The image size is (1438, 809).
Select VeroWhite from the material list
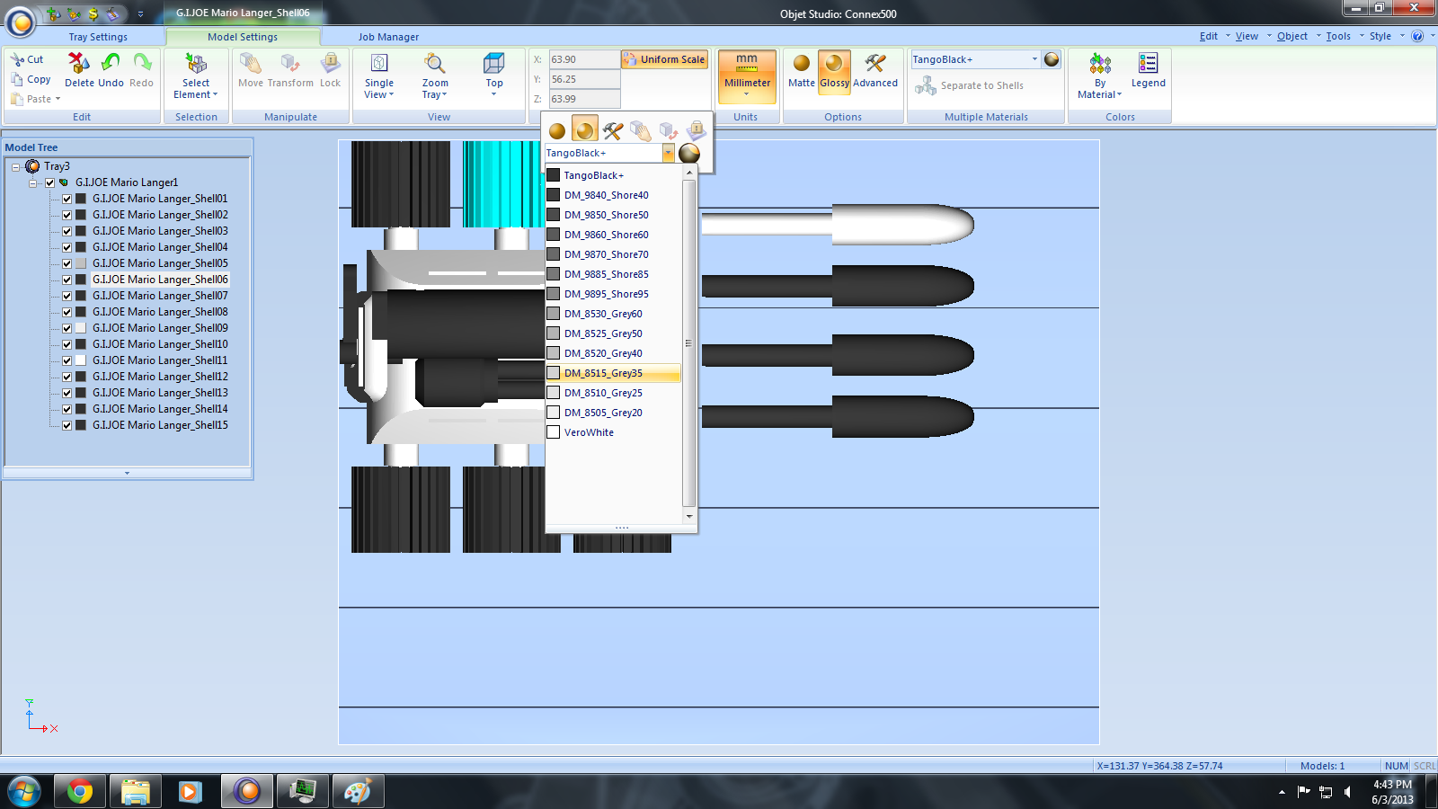click(x=613, y=432)
